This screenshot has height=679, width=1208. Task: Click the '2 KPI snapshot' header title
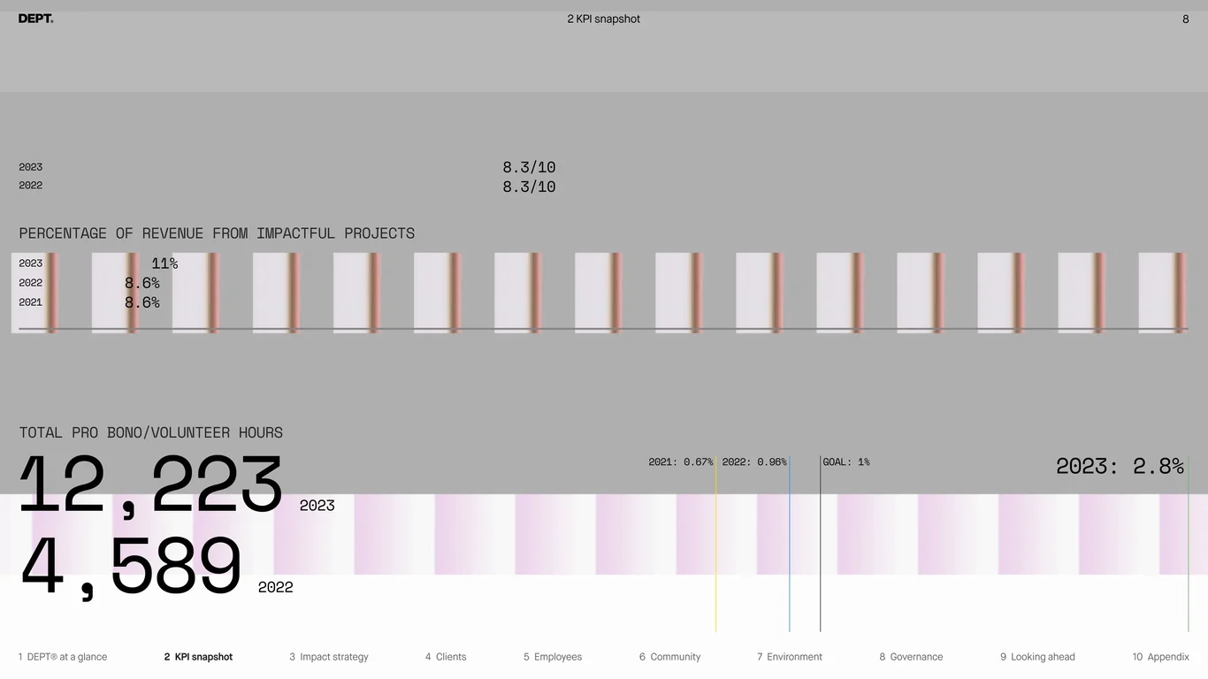[604, 19]
